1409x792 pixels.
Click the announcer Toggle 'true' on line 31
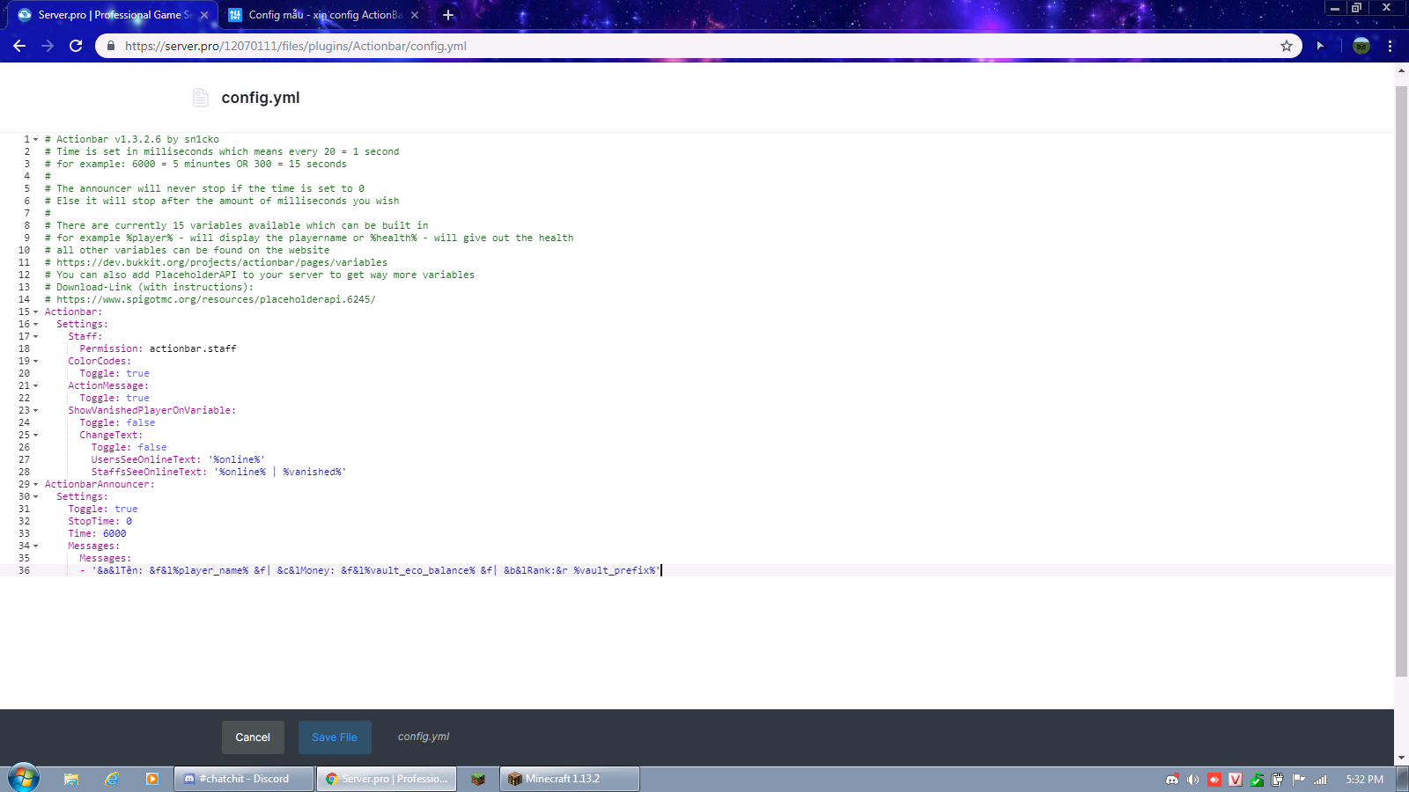[x=126, y=510]
